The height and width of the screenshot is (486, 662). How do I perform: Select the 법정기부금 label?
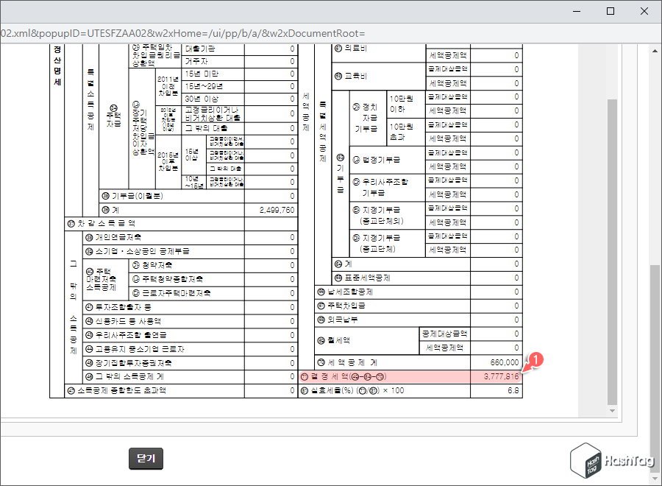tap(376, 160)
